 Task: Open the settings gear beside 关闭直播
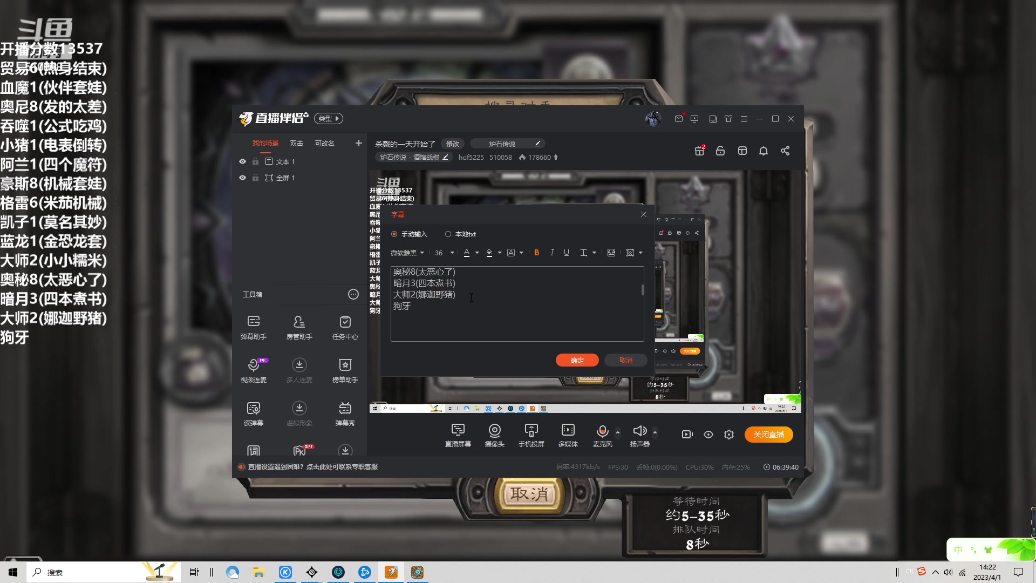pyautogui.click(x=729, y=435)
